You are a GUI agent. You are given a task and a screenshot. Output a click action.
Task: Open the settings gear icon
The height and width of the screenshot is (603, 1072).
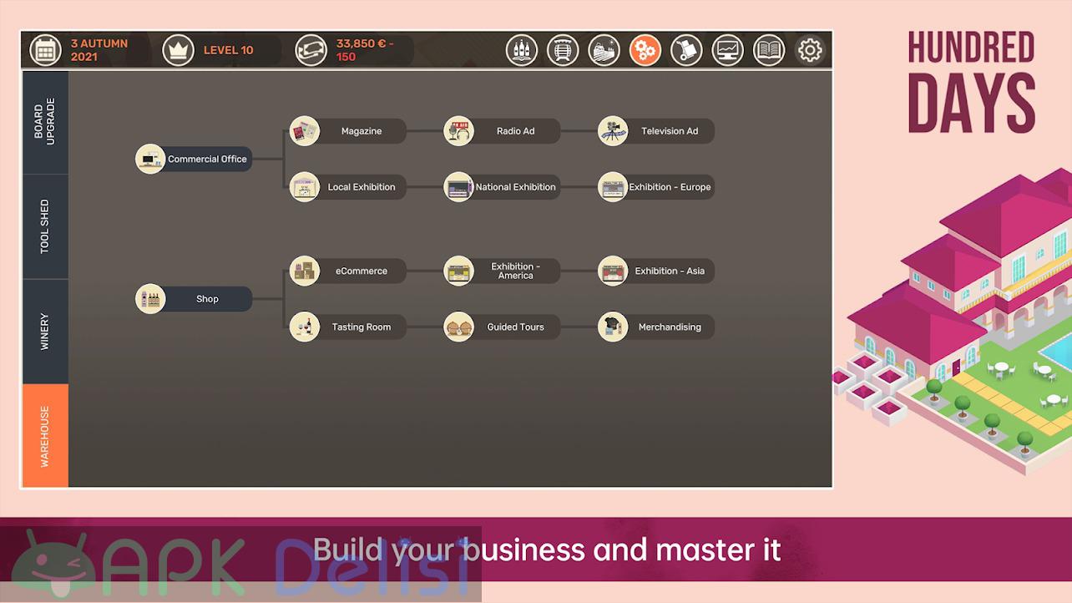pos(809,50)
